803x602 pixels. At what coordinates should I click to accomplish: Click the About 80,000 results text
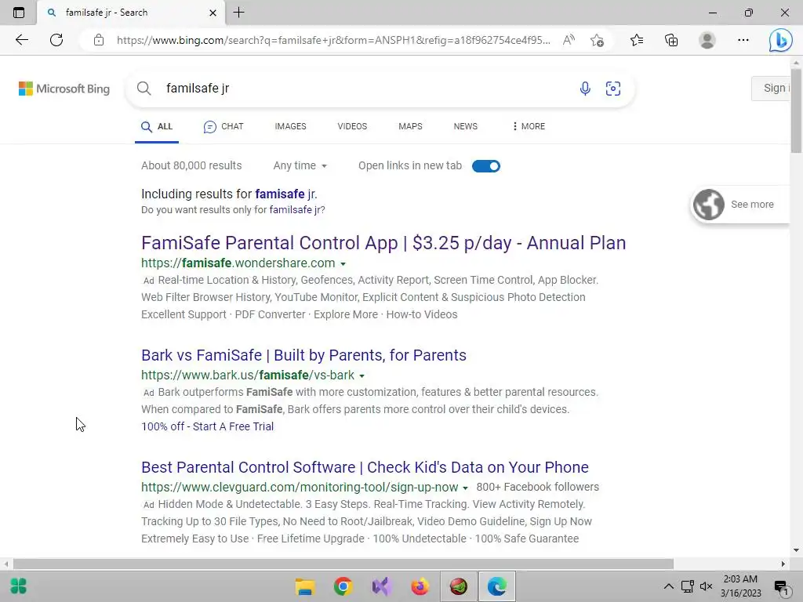coord(191,165)
